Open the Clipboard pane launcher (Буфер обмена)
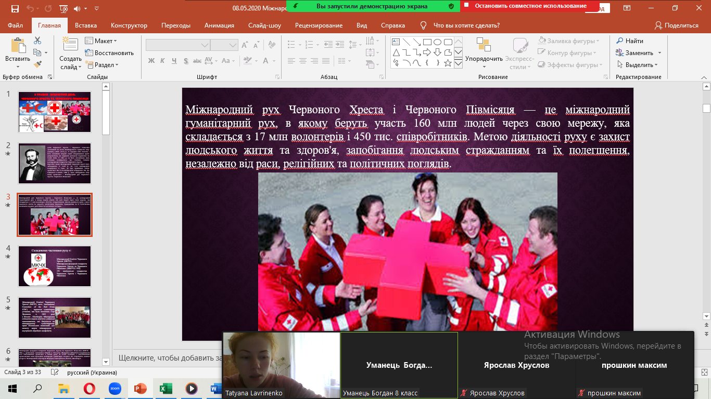This screenshot has width=711, height=399. pos(50,77)
